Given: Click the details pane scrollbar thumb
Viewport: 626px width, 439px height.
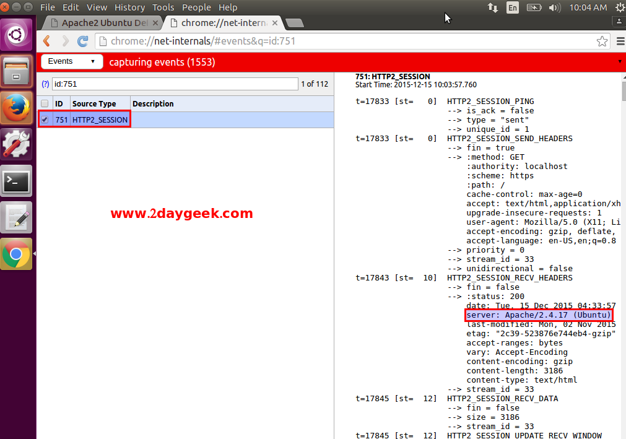Looking at the screenshot, I should point(624,91).
